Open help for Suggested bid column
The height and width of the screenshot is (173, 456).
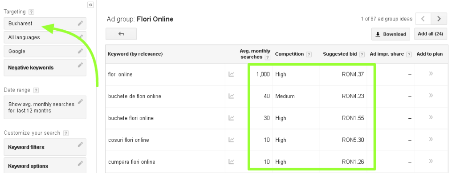click(362, 54)
